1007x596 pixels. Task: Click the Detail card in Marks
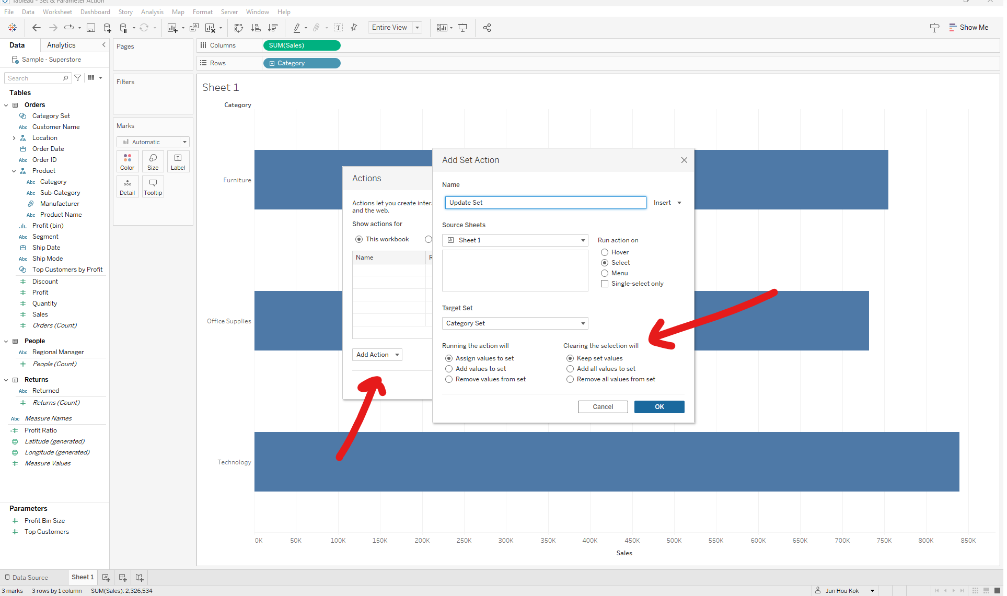(128, 186)
